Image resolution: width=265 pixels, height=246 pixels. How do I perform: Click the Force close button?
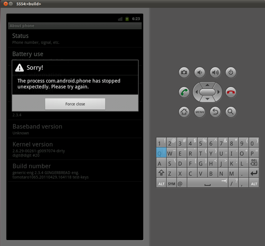point(75,104)
